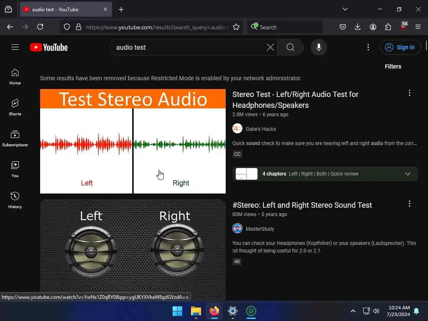
Task: Click the Firefox Search box
Action: pyautogui.click(x=284, y=27)
